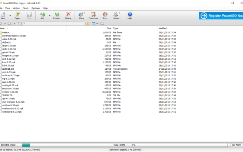The width and height of the screenshot is (243, 152).
Task: Click the Up one level icon
Action: 18,24
